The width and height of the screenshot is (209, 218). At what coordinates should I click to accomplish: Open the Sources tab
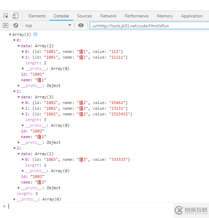click(x=84, y=16)
